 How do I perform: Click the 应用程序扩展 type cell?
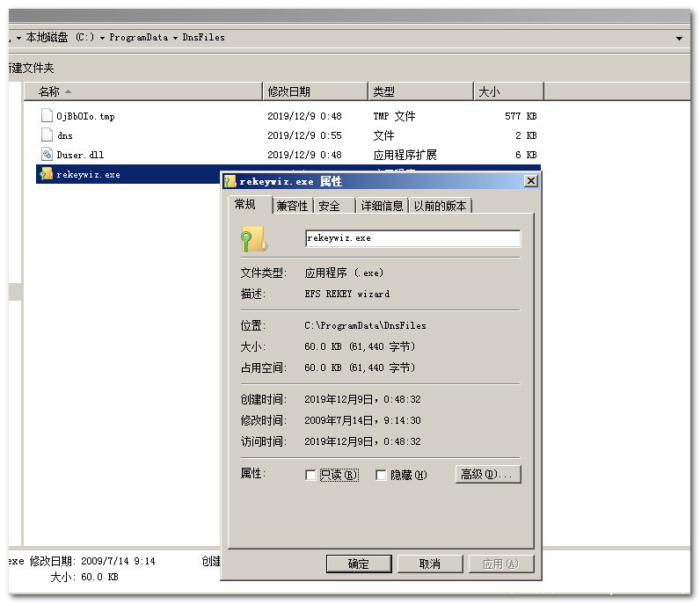point(405,155)
